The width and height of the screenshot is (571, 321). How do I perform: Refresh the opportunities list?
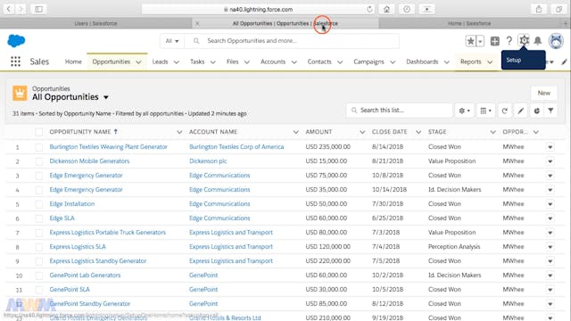pyautogui.click(x=504, y=111)
